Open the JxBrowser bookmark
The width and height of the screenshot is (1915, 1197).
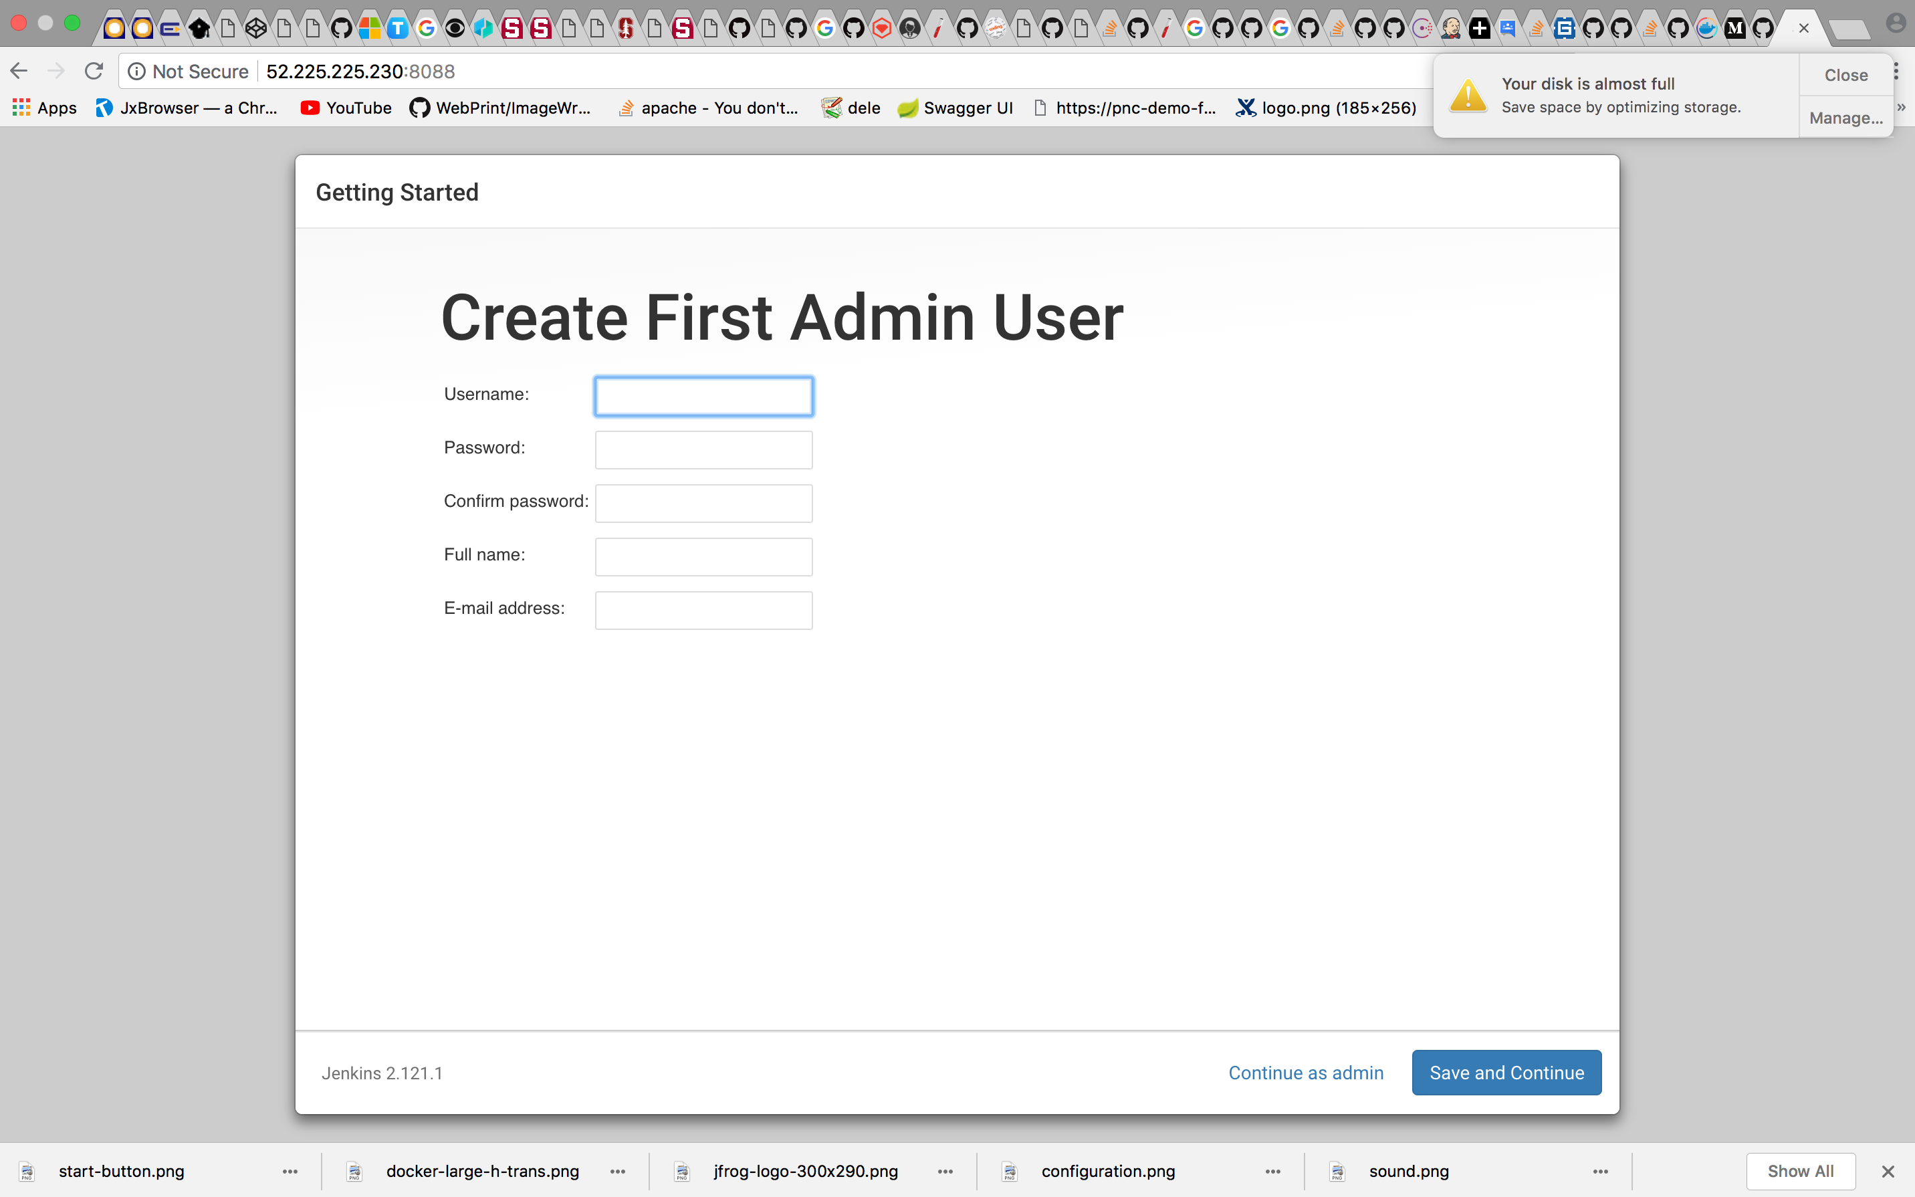click(186, 108)
